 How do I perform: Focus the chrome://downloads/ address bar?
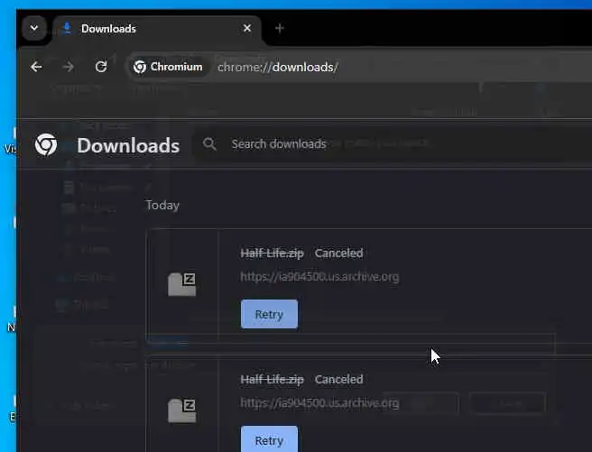pyautogui.click(x=278, y=67)
